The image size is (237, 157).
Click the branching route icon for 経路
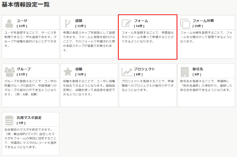pos(68,23)
